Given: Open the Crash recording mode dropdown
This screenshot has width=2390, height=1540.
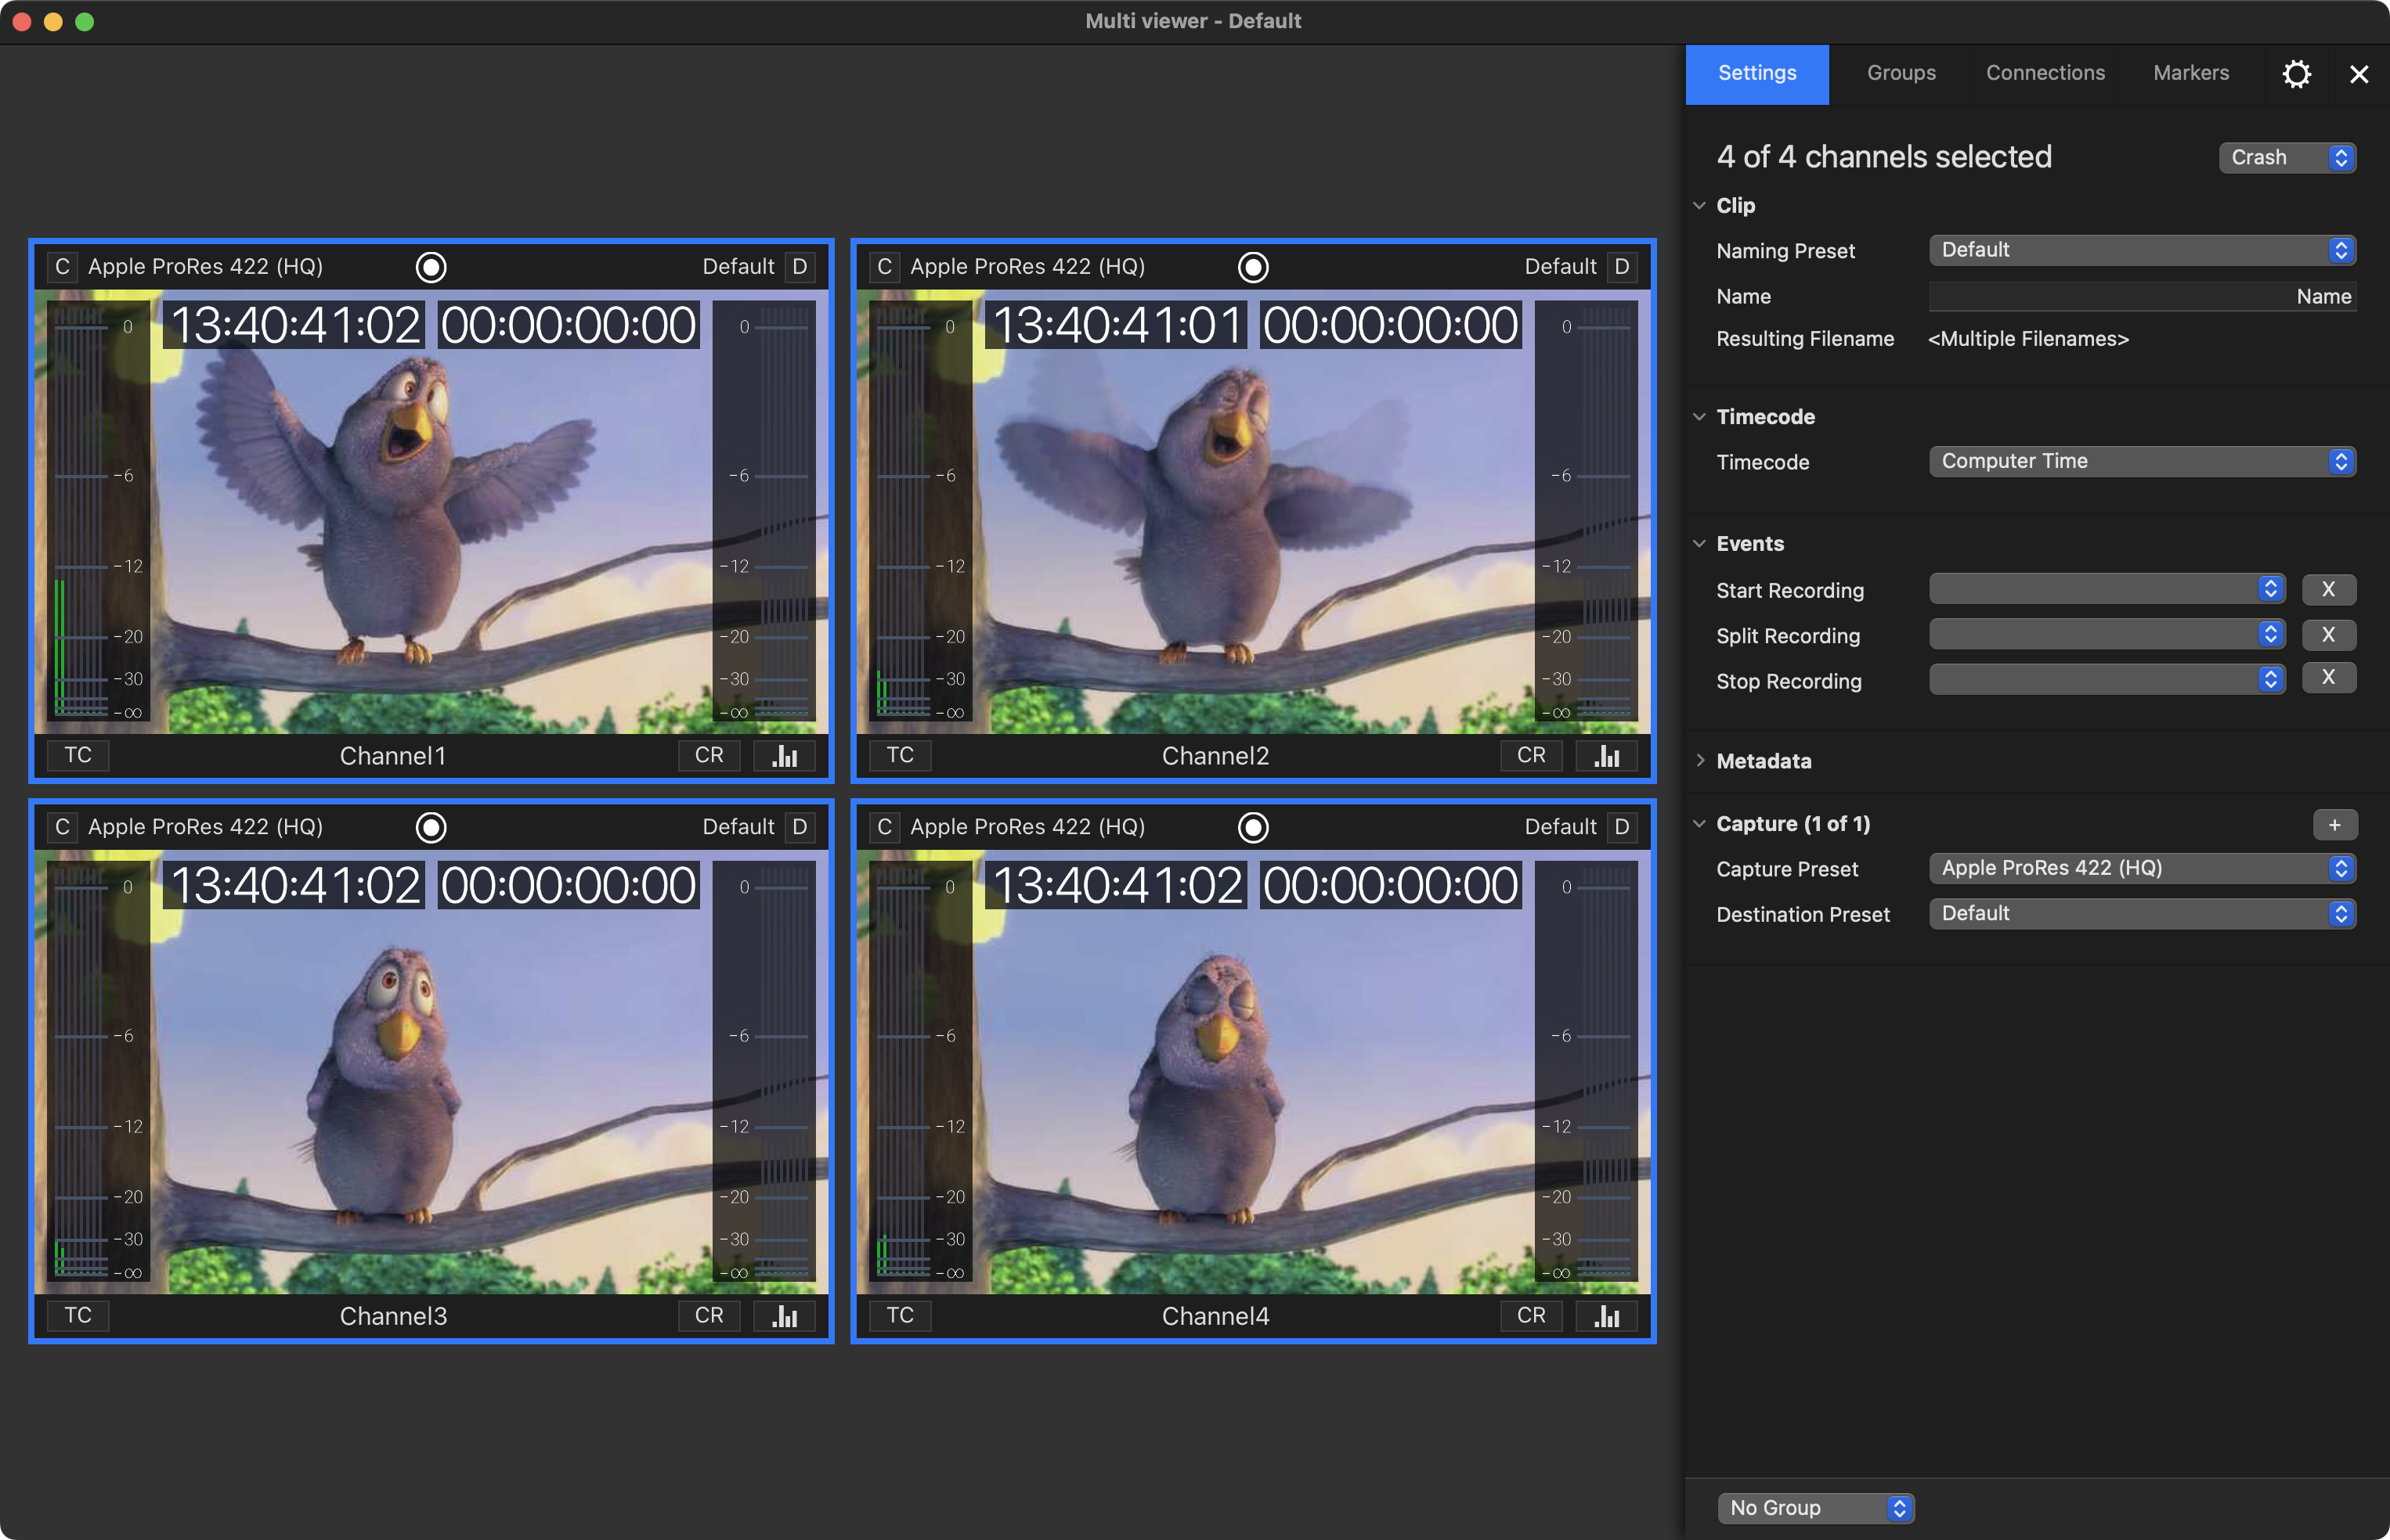Looking at the screenshot, I should 2288,158.
